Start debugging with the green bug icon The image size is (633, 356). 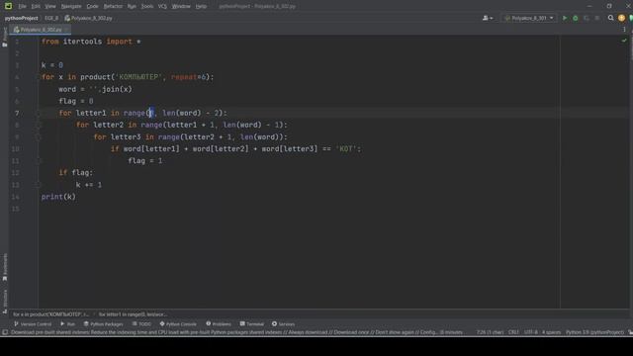click(576, 18)
